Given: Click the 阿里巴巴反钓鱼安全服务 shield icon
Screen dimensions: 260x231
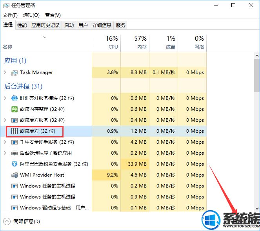Looking at the screenshot, I should 15,164.
